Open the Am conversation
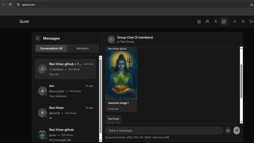This screenshot has height=143, width=254. 66,91
